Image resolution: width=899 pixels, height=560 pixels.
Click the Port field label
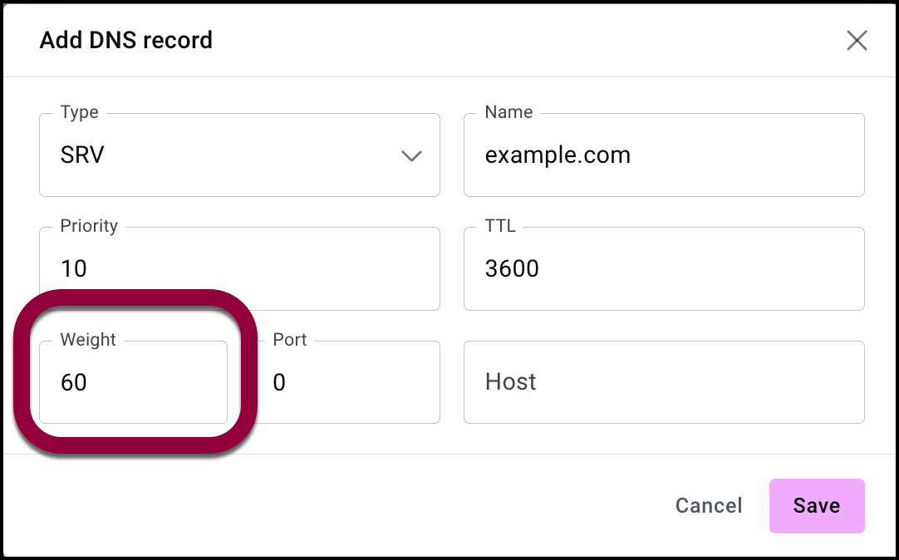(x=290, y=340)
